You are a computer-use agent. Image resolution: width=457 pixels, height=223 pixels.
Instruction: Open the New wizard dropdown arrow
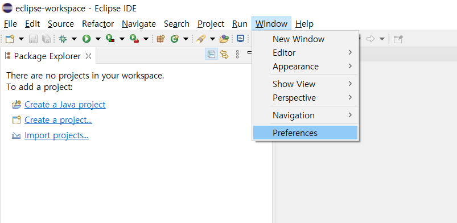point(21,39)
